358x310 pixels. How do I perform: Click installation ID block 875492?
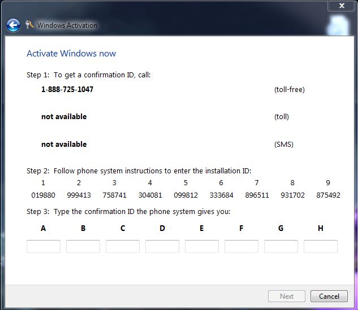click(x=328, y=195)
